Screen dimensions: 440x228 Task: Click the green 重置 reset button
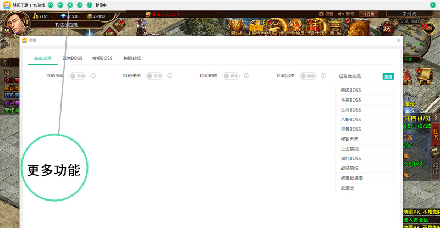point(388,76)
